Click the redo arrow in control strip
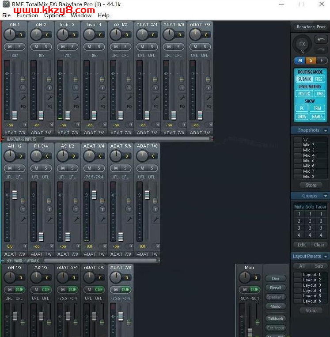This screenshot has height=337, width=330. coord(321,49)
